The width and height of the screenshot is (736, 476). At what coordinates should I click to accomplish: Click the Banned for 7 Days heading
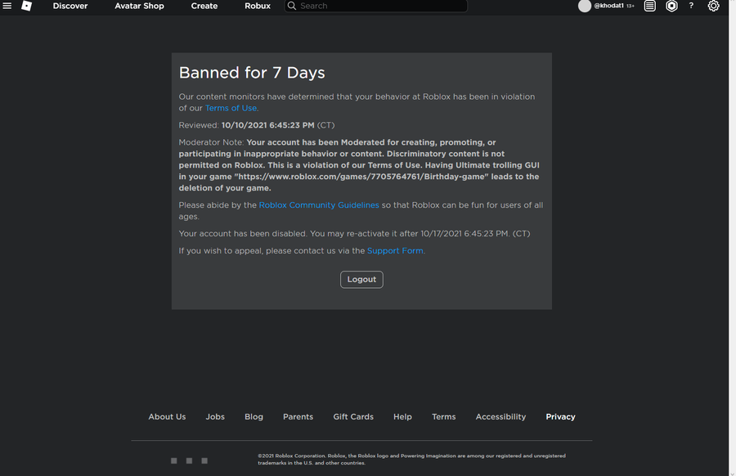tap(252, 73)
